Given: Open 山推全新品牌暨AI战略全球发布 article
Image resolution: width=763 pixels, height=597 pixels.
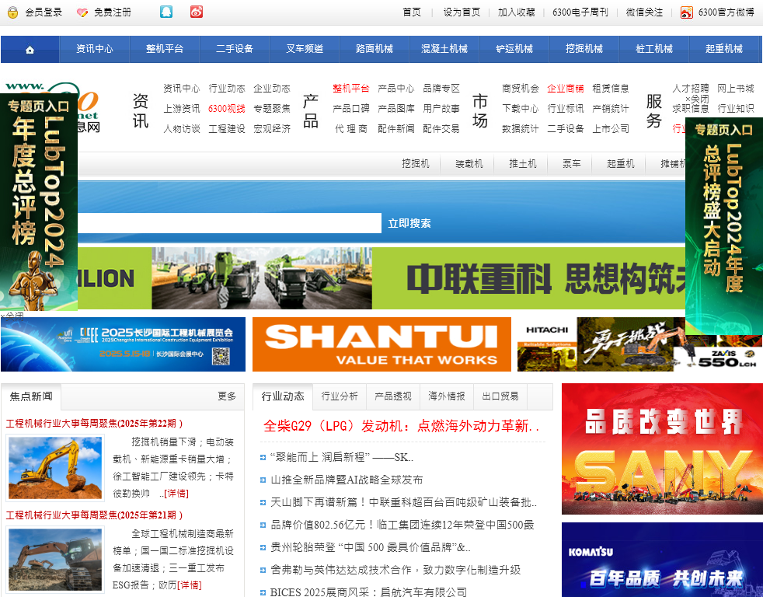Looking at the screenshot, I should tap(347, 480).
